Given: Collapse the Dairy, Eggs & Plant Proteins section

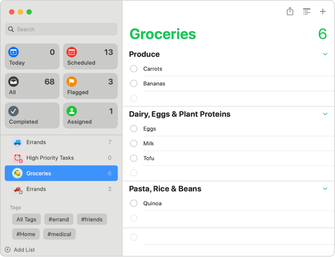Looking at the screenshot, I should point(325,114).
